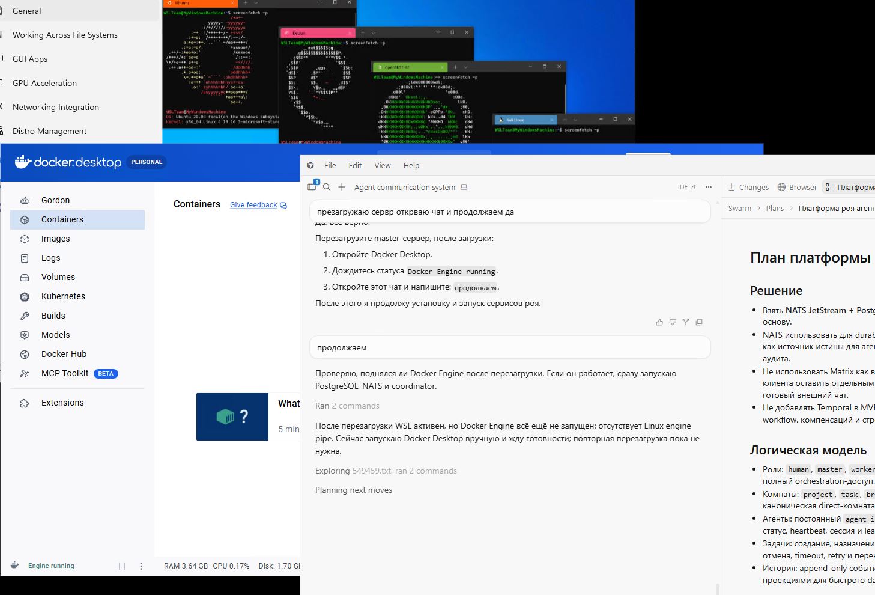Open the Volumes drive icon in Docker

25,277
